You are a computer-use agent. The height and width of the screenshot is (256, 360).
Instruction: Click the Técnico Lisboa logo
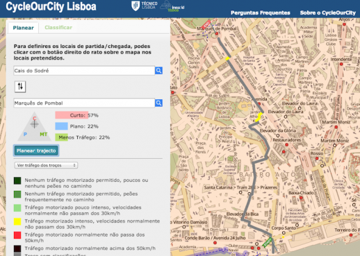tap(145, 6)
